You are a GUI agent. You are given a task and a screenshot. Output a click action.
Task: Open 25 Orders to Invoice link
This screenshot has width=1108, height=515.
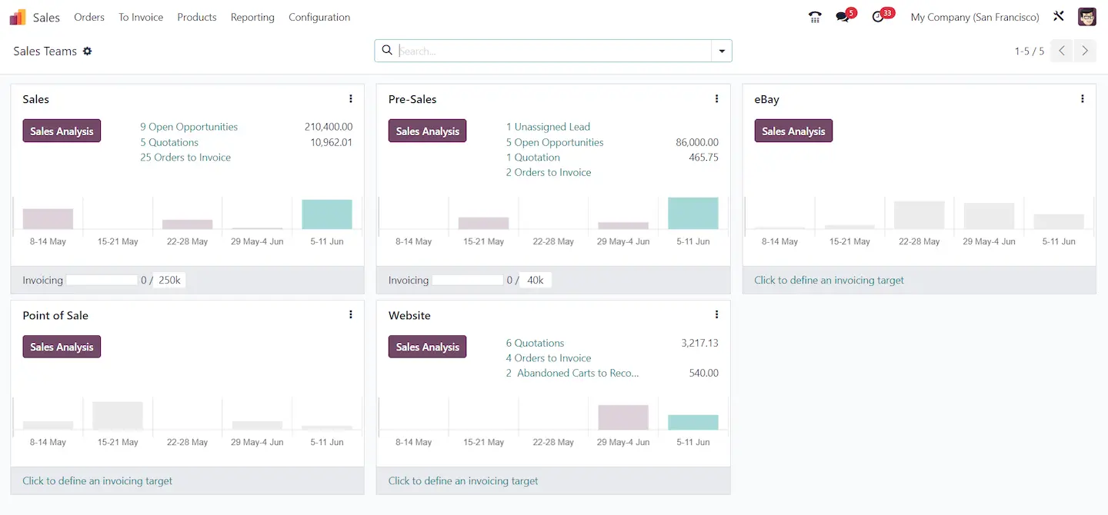coord(185,158)
